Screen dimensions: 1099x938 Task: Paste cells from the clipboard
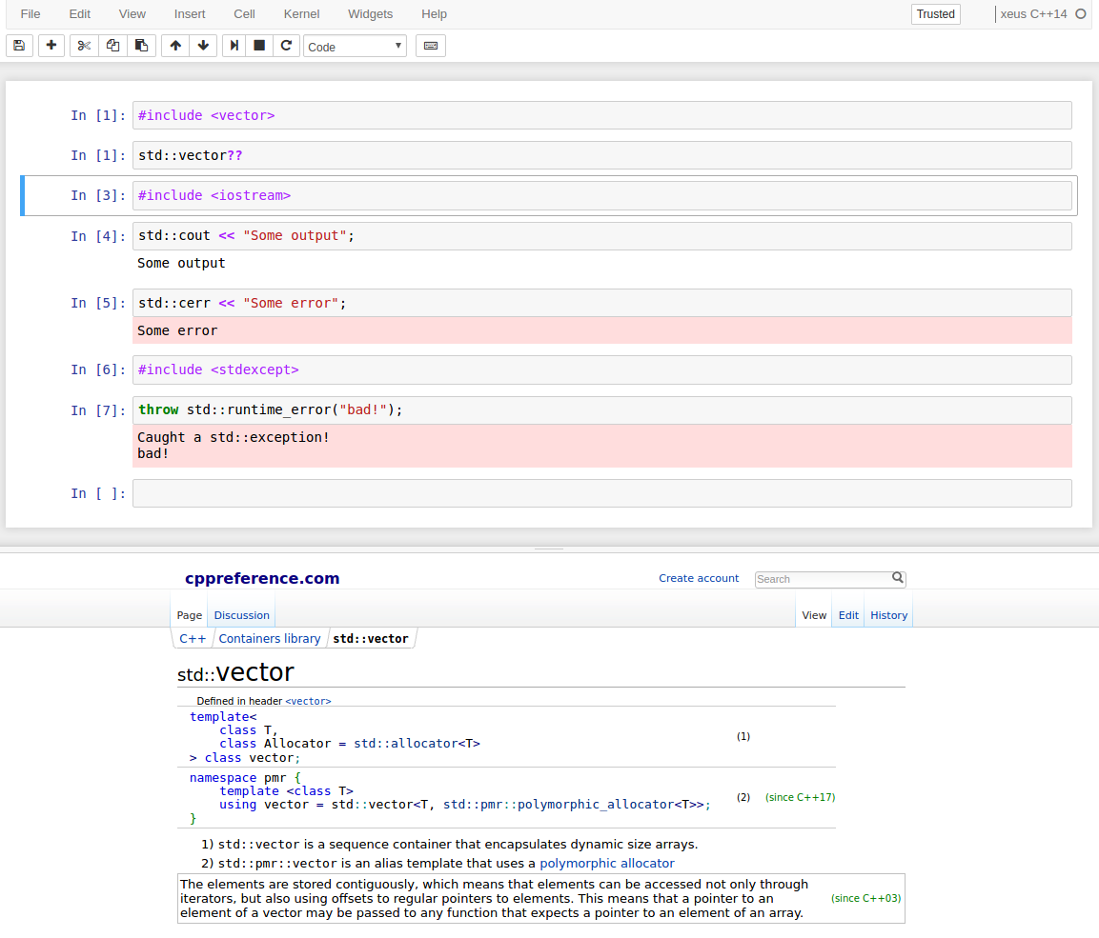[141, 45]
